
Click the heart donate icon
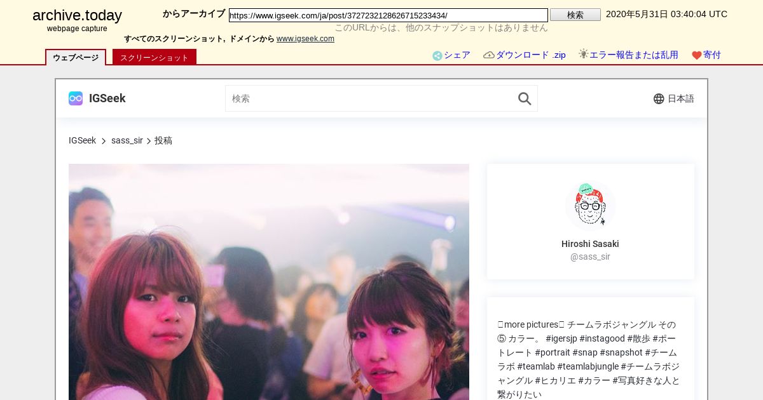[x=696, y=56]
